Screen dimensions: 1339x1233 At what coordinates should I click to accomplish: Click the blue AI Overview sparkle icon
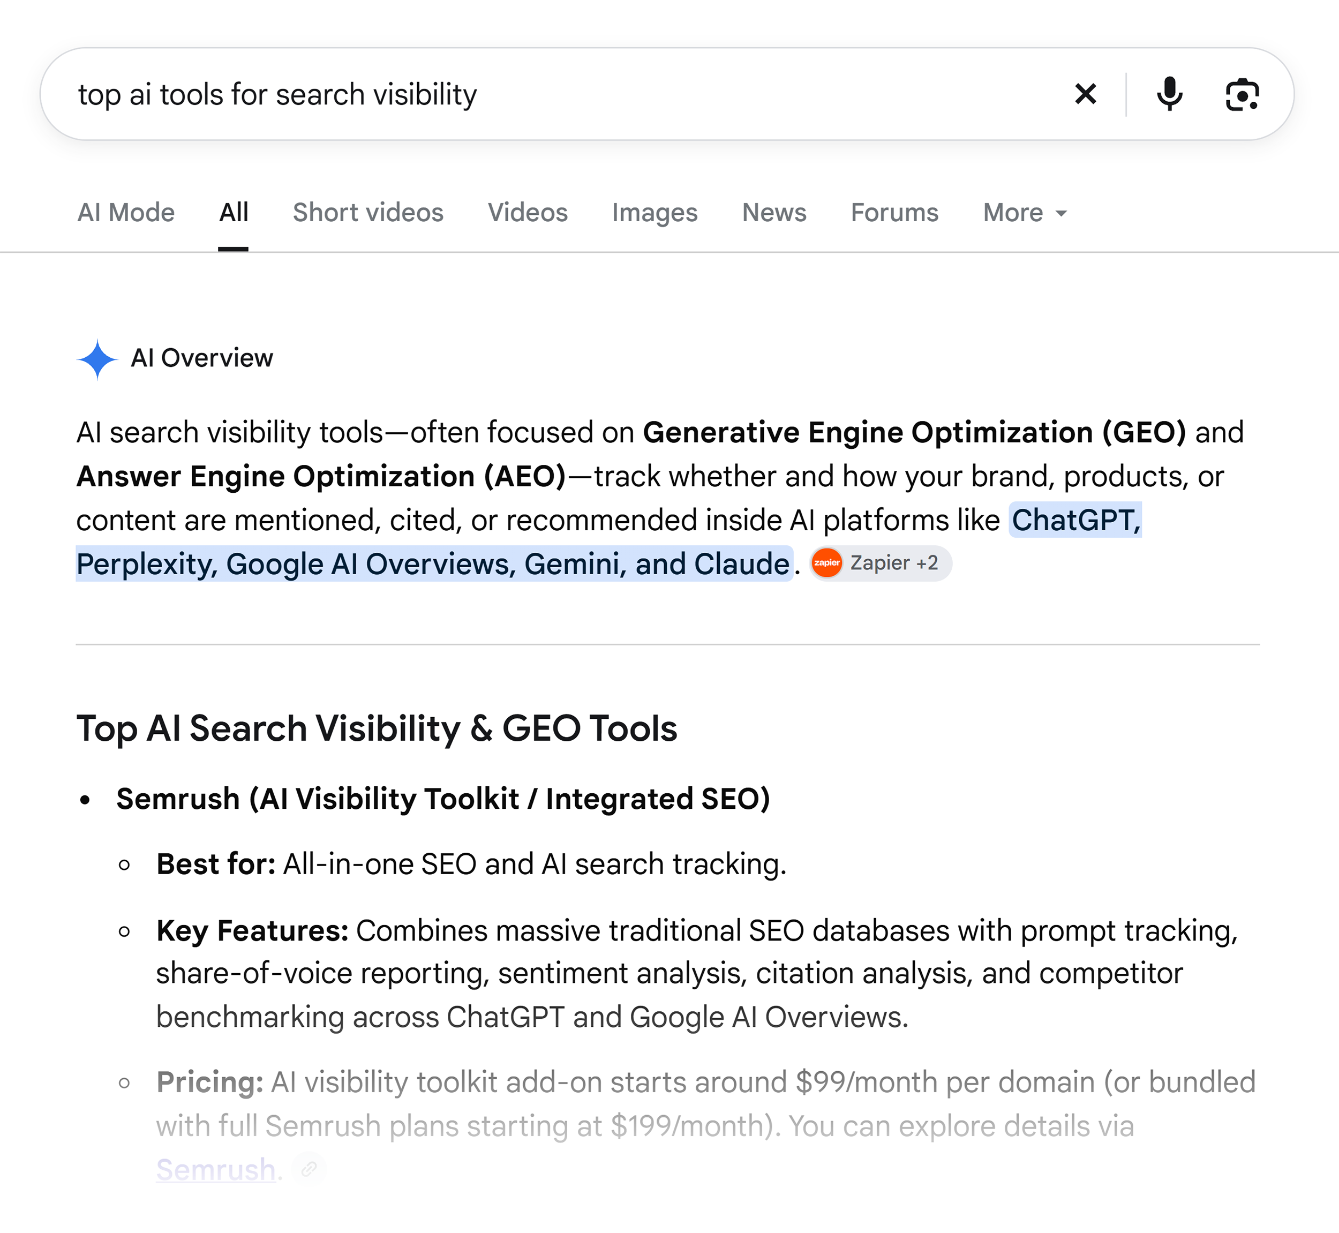click(97, 359)
